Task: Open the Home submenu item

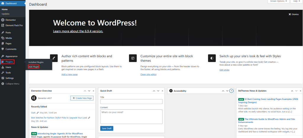Action: click(x=5, y=9)
